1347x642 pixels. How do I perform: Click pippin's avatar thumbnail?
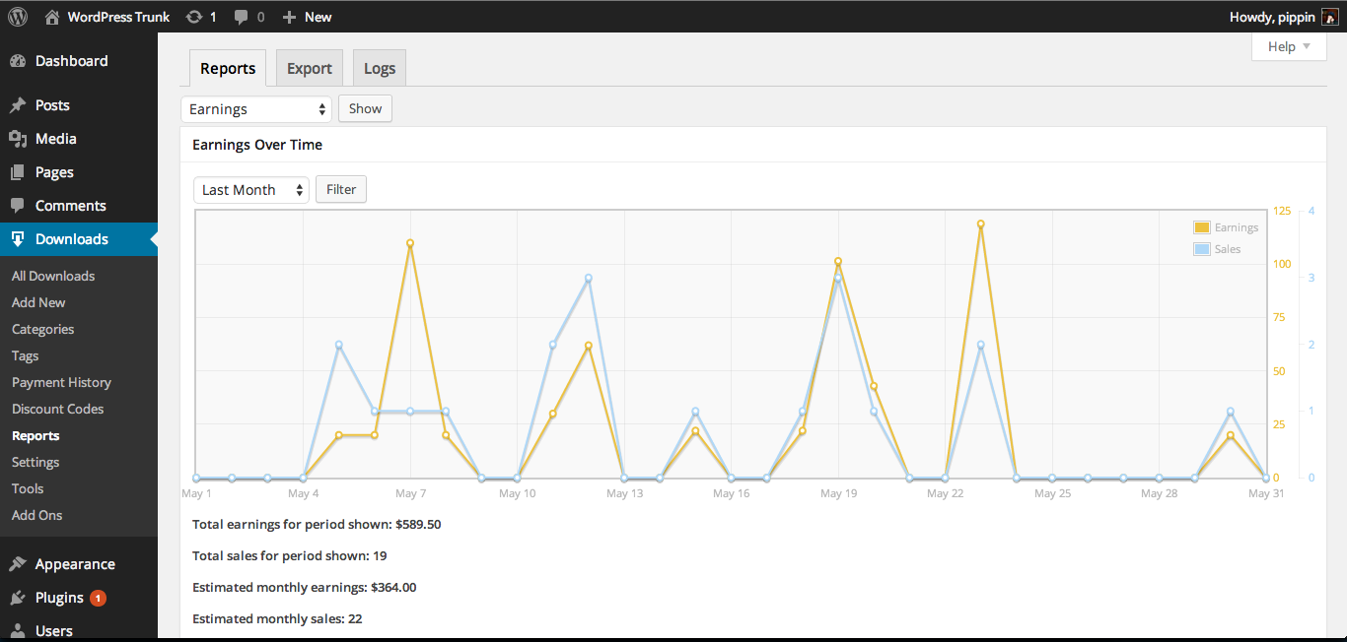point(1329,17)
